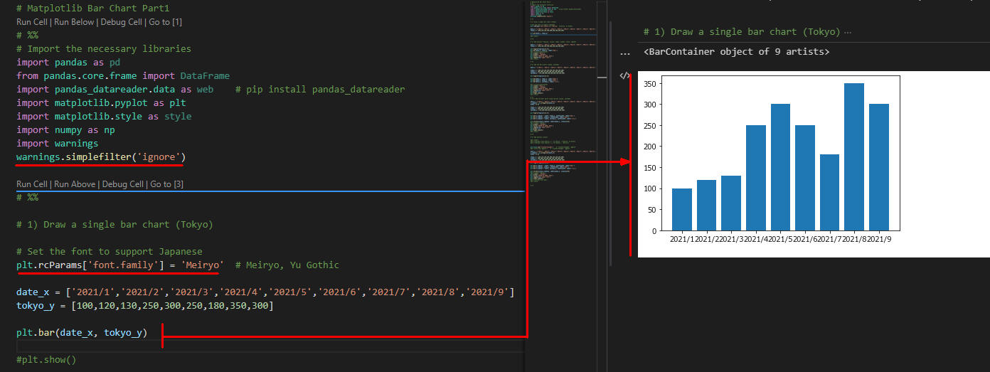Click the 'import warnings' line

tap(58, 143)
